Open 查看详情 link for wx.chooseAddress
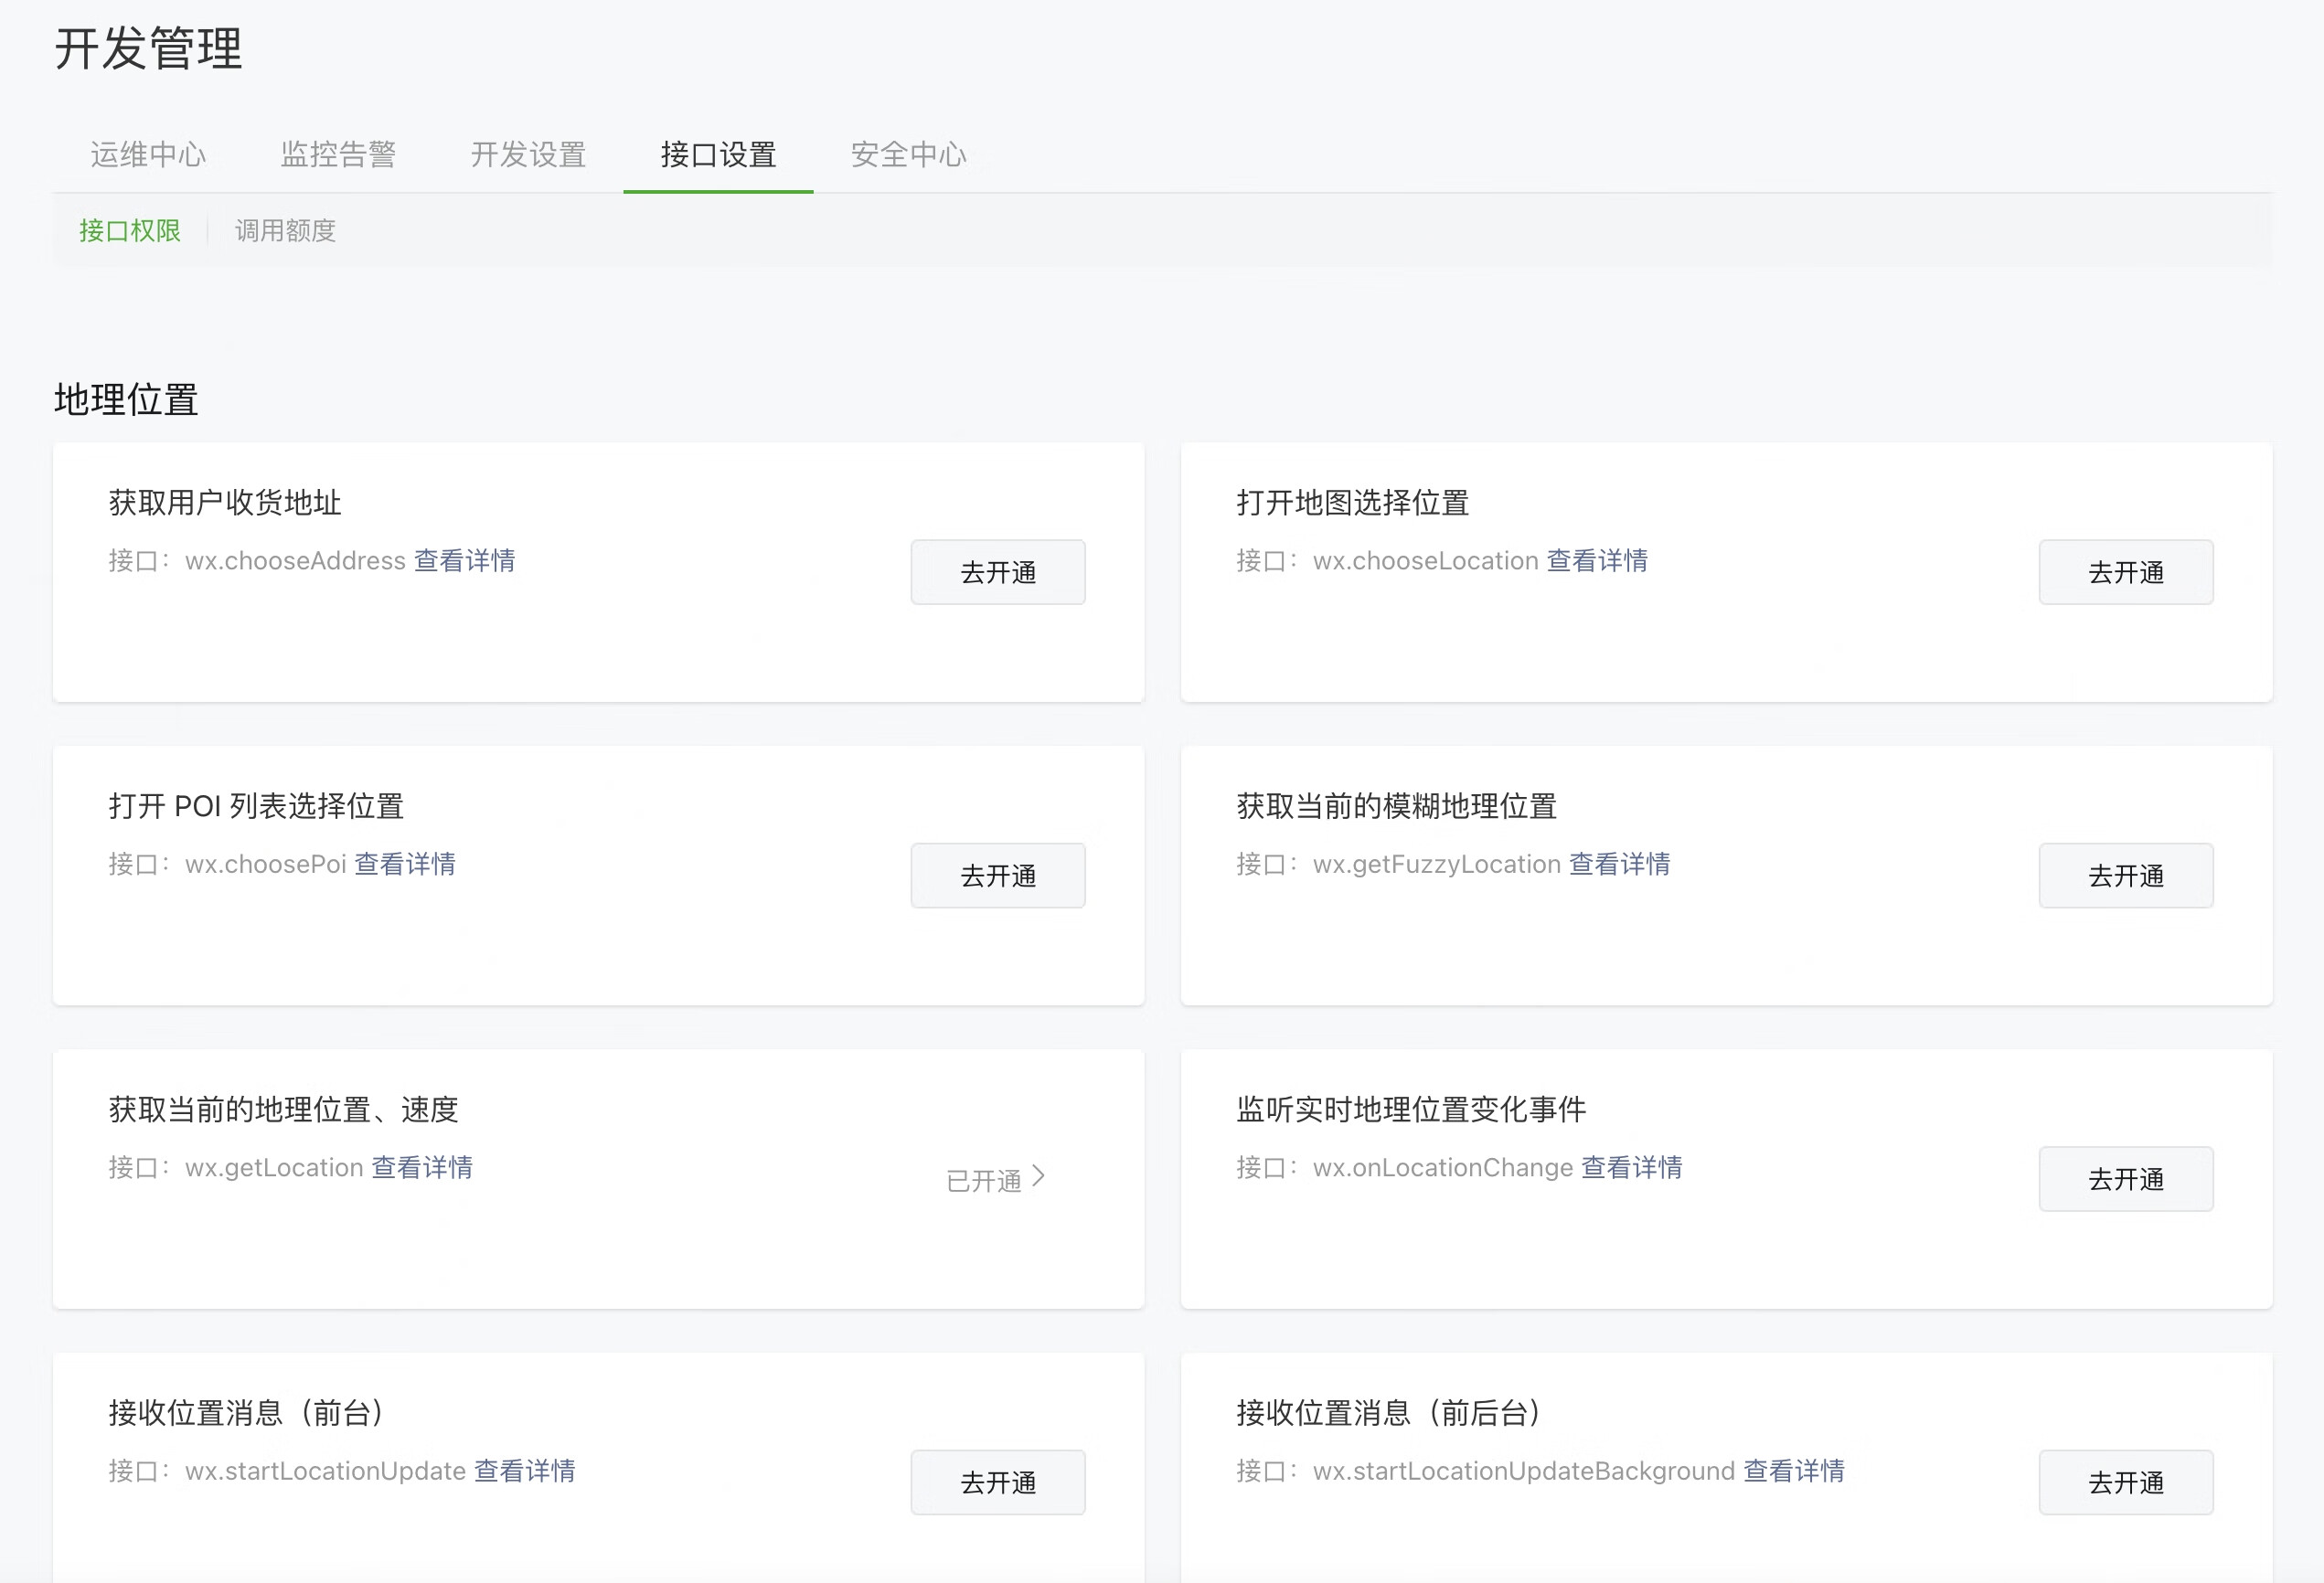This screenshot has height=1583, width=2324. point(464,560)
